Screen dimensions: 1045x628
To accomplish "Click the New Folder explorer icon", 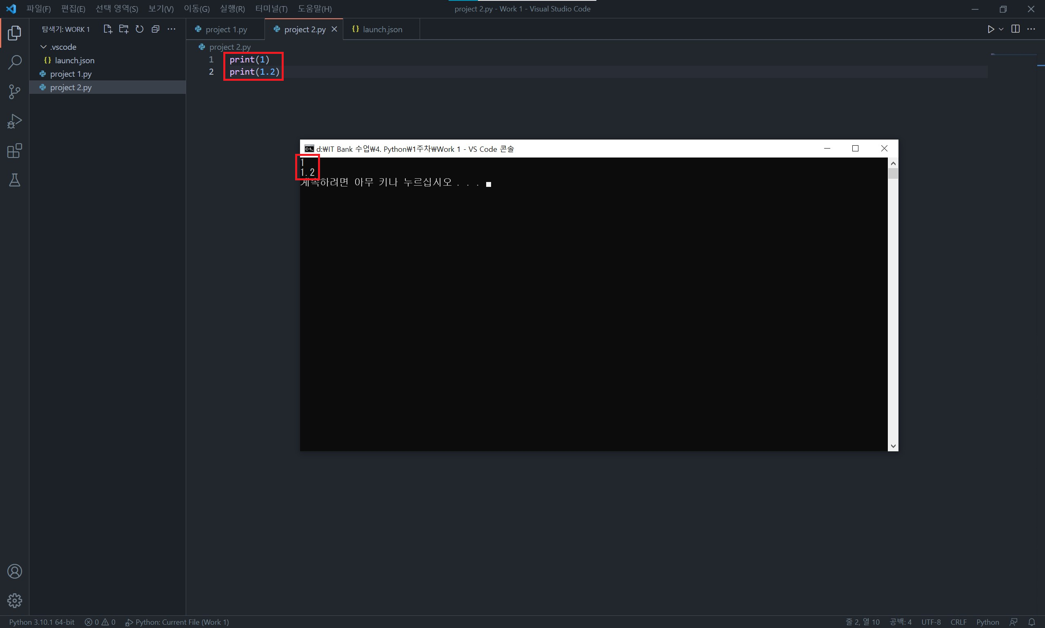I will [x=124, y=29].
